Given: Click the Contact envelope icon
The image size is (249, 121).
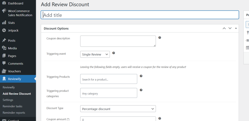Looking at the screenshot, I should tap(4, 120).
